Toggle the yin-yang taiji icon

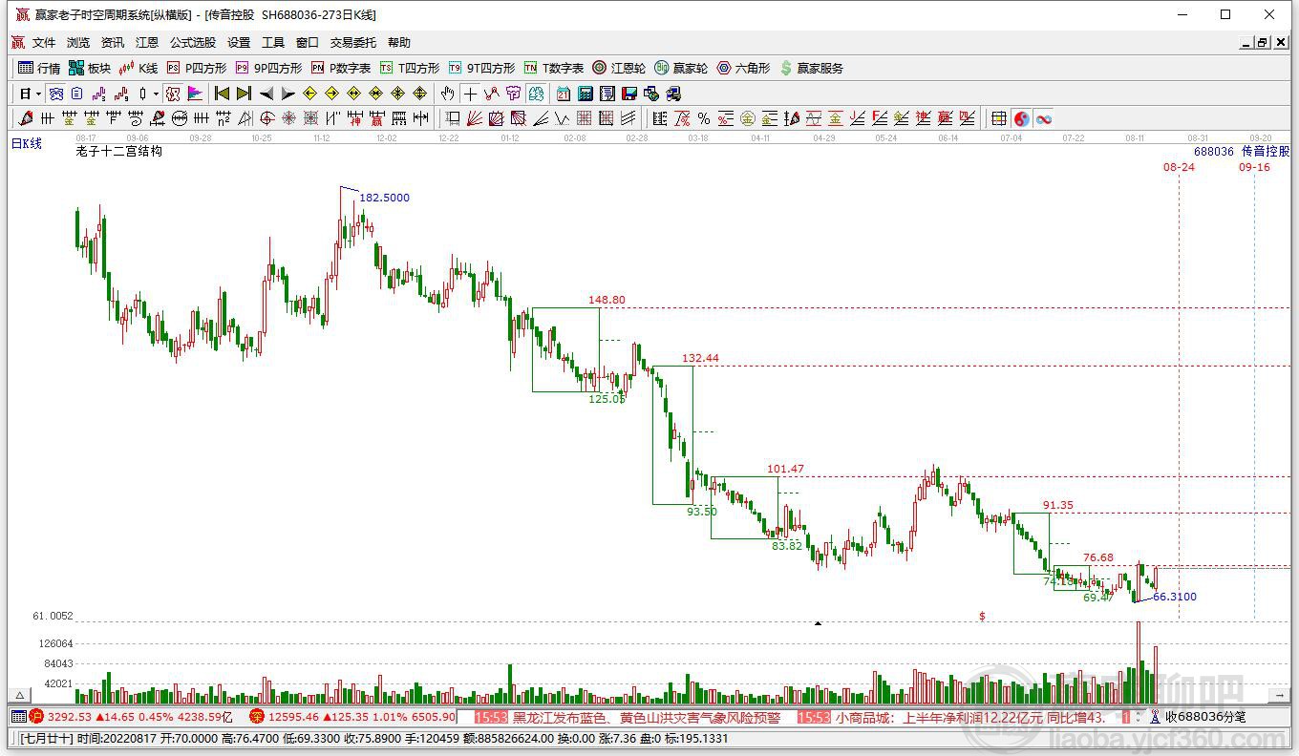tap(1022, 118)
